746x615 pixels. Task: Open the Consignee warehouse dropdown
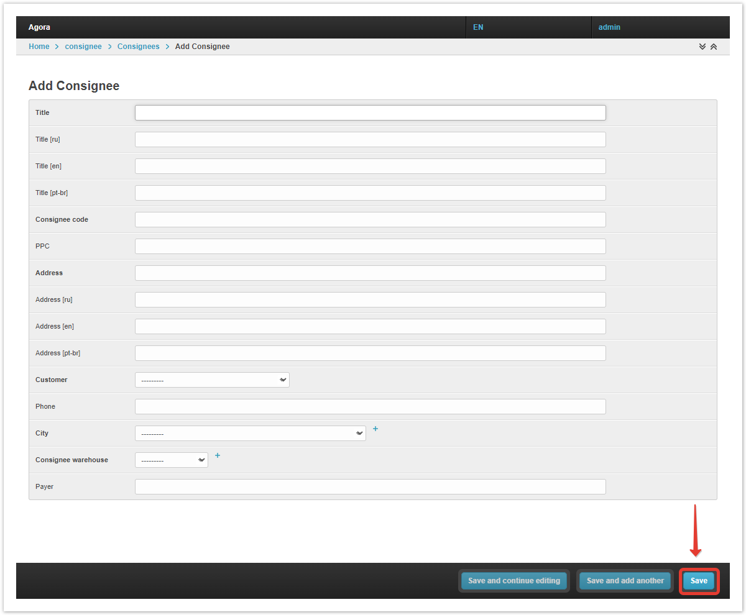coord(172,460)
